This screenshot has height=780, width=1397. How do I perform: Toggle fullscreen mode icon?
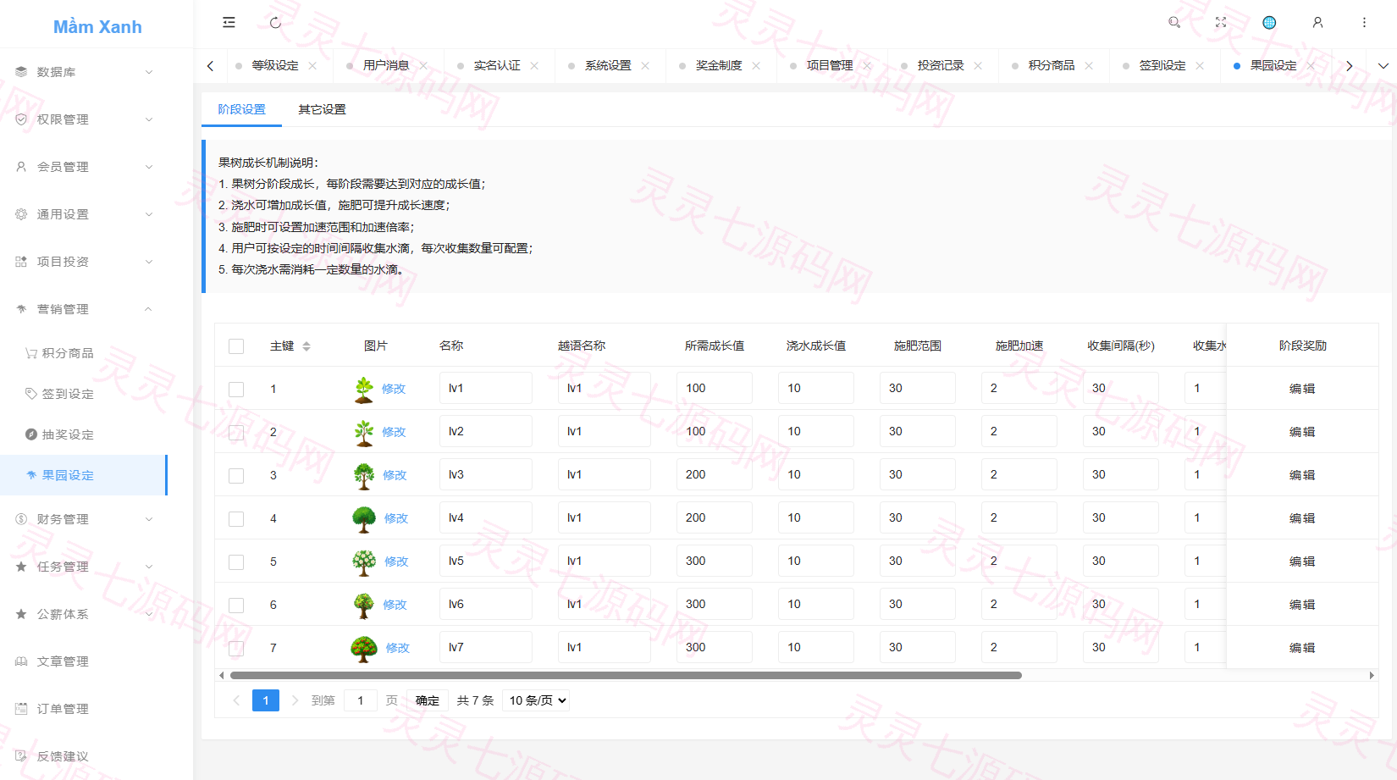[x=1221, y=23]
